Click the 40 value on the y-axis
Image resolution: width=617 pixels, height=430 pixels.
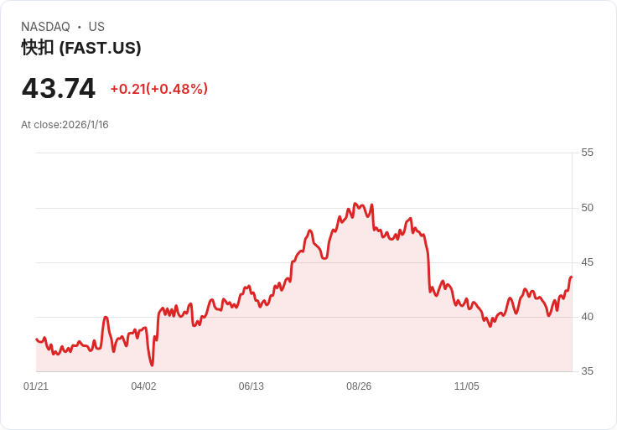(x=587, y=317)
